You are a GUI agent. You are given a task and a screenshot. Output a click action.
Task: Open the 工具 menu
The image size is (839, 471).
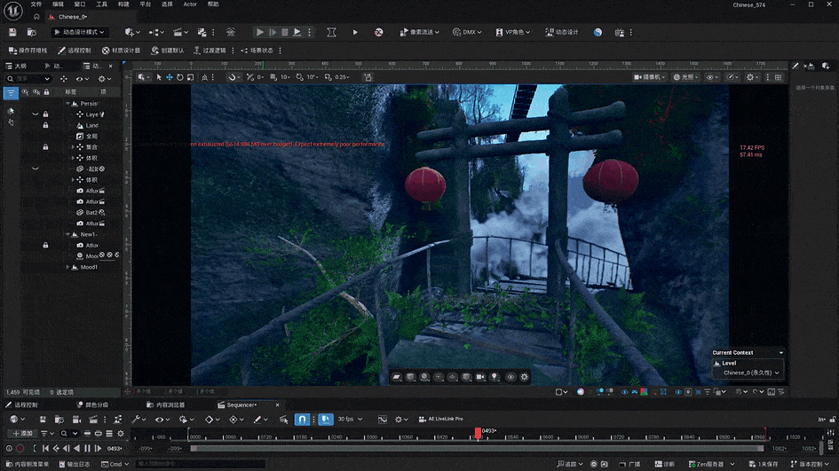[101, 4]
